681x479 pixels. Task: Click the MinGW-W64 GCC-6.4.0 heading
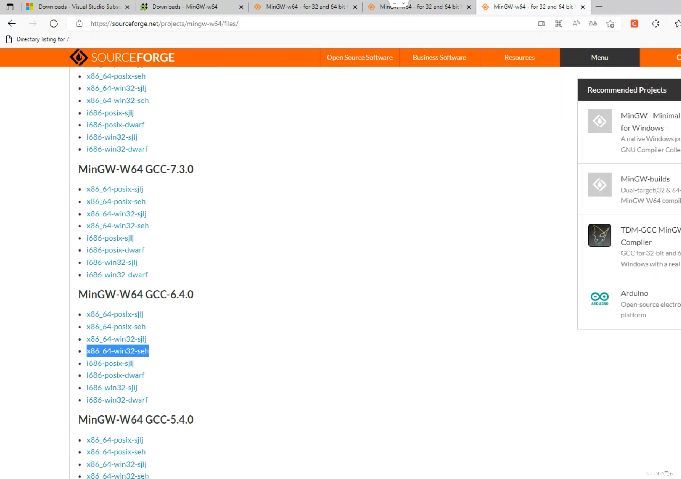[136, 294]
